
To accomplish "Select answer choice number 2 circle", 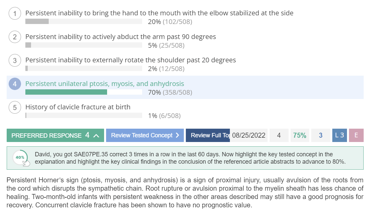I will [x=15, y=37].
